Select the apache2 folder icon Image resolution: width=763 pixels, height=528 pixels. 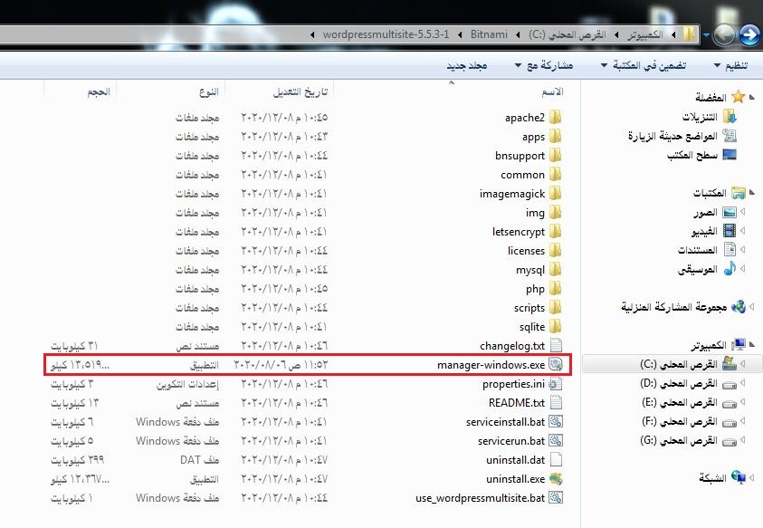coord(556,118)
